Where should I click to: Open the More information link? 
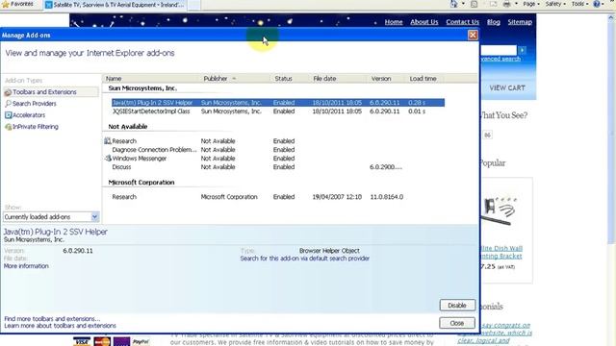pyautogui.click(x=26, y=266)
